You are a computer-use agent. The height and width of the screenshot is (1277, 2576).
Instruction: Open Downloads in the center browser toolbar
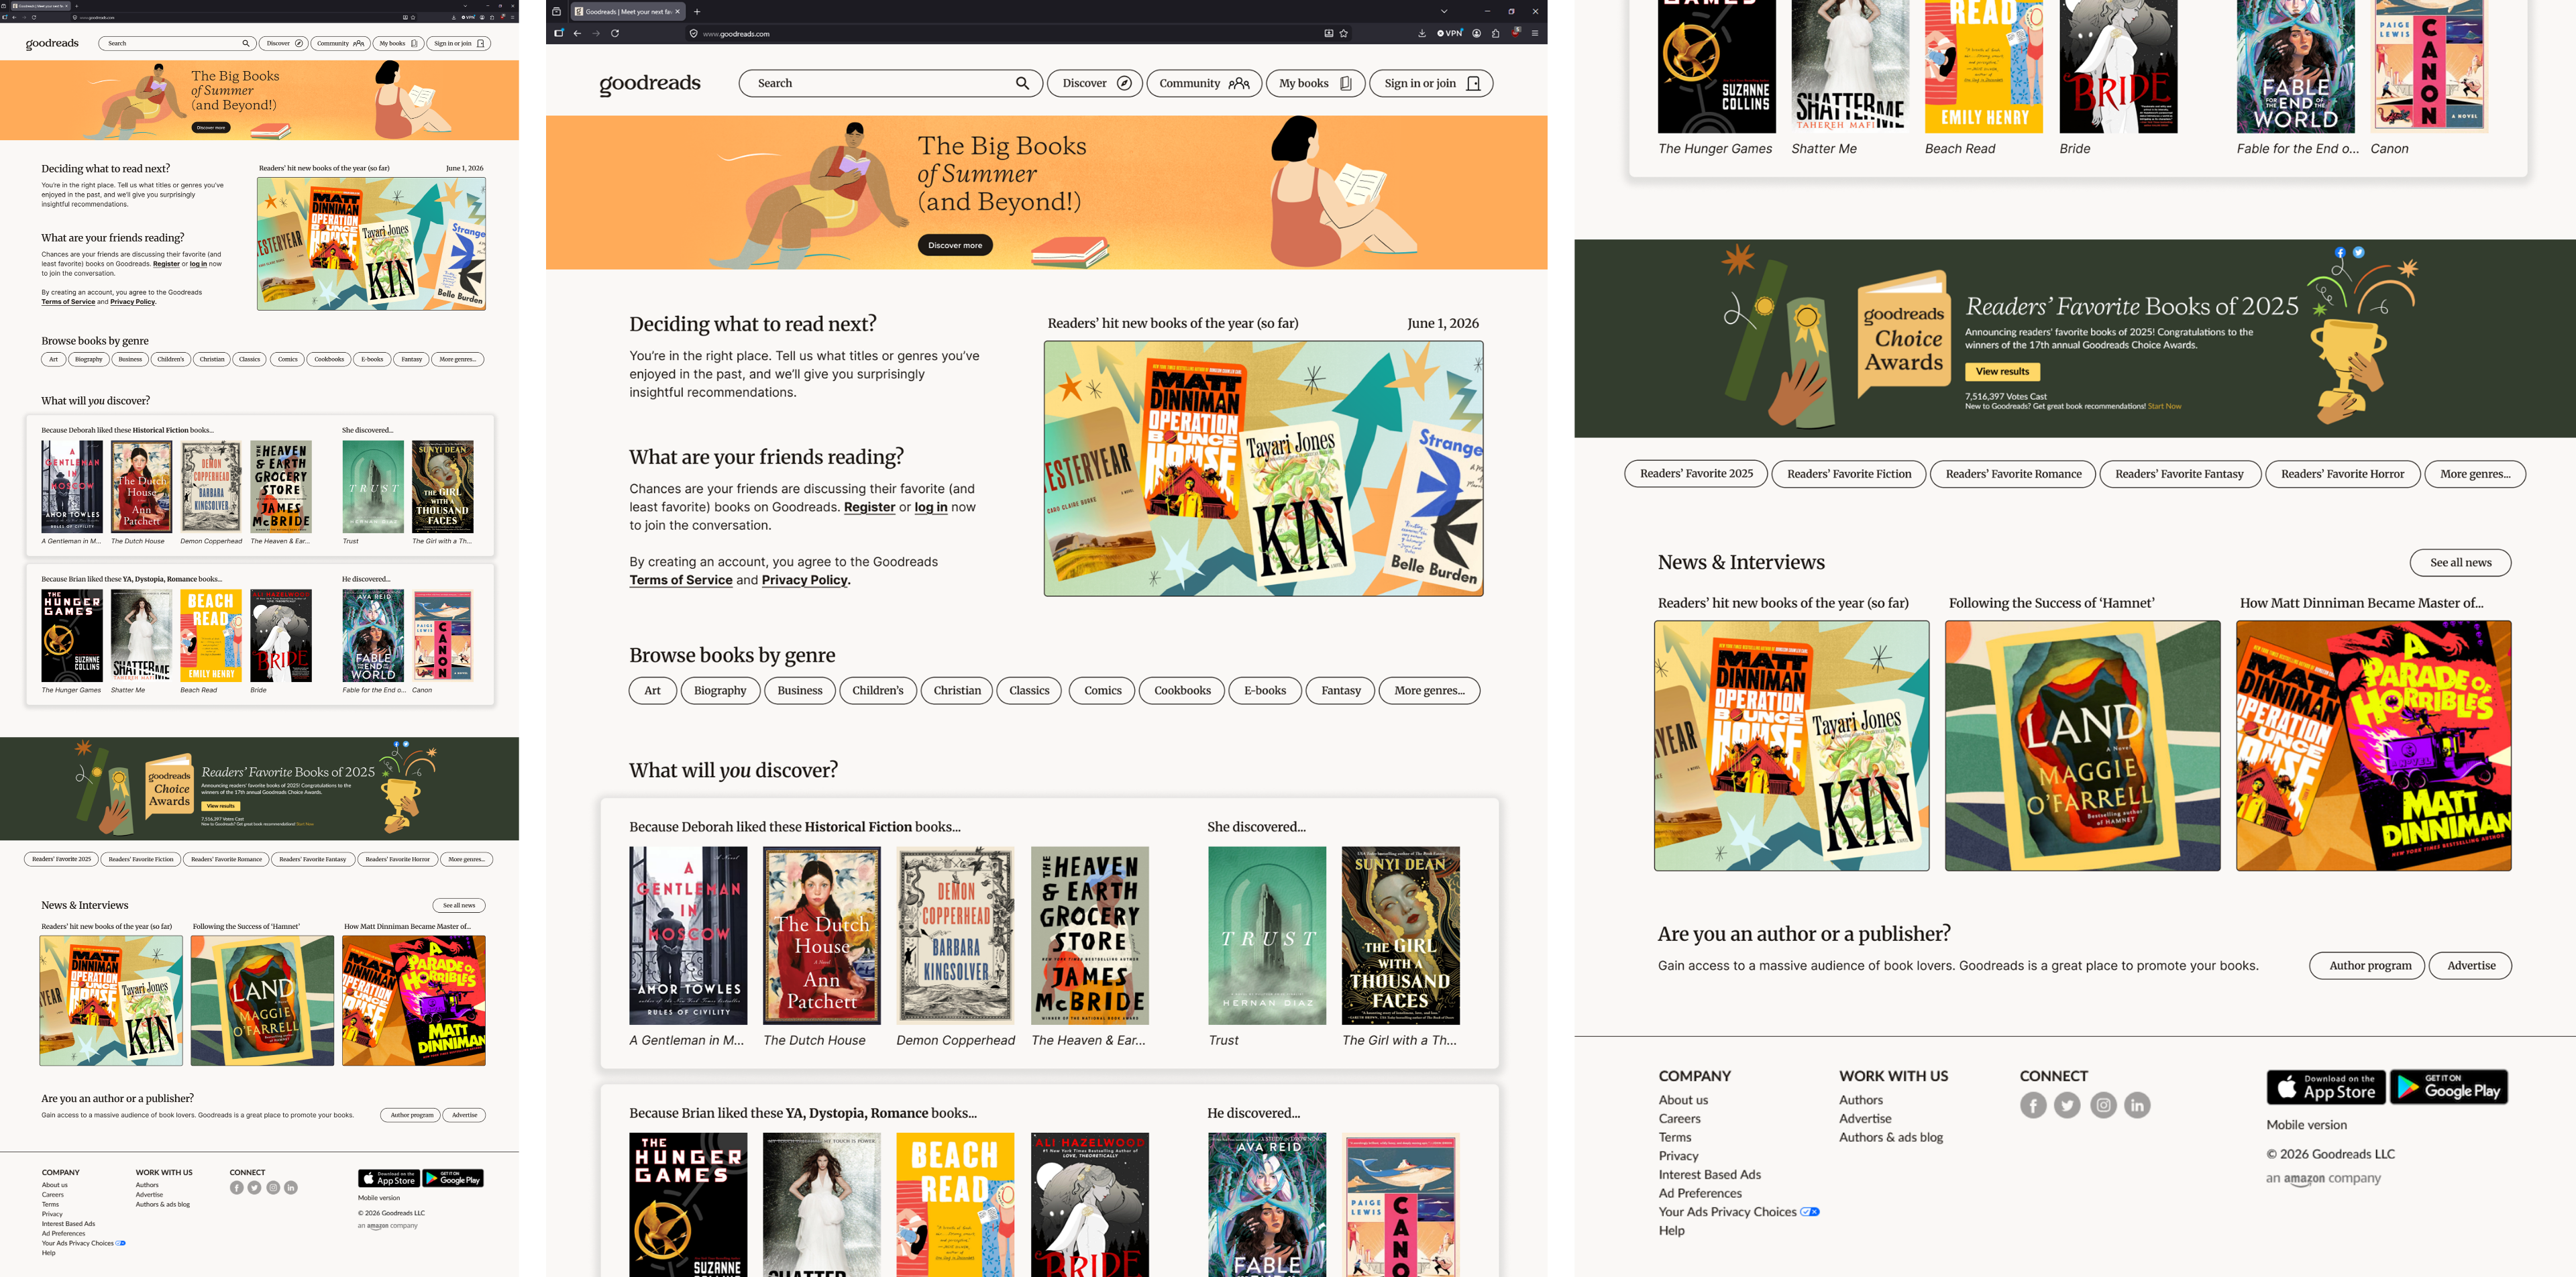[x=1422, y=33]
